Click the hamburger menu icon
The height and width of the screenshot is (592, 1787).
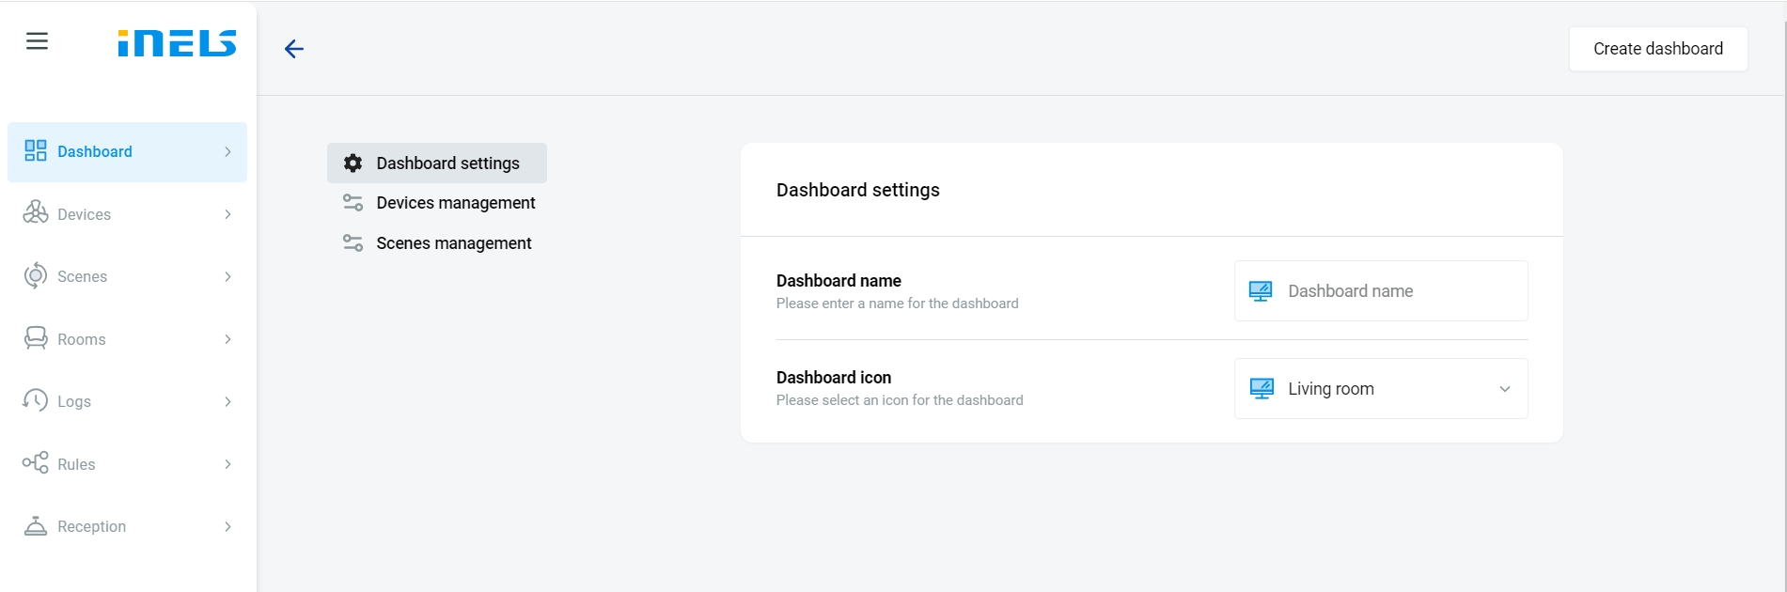coord(37,41)
